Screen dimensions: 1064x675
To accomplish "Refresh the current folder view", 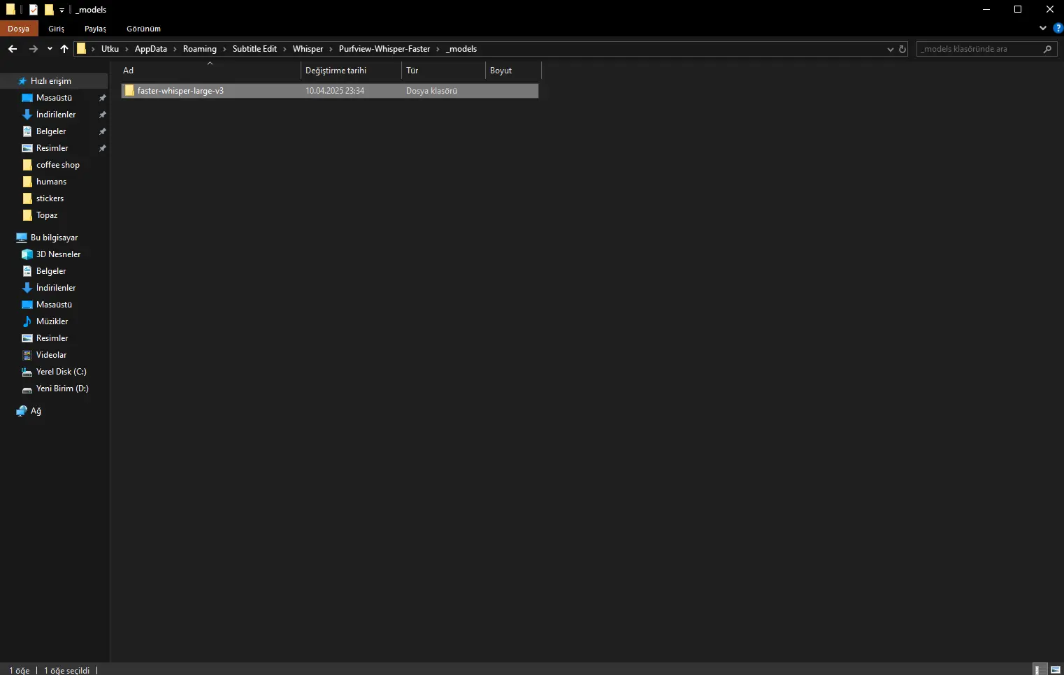I will tap(903, 49).
